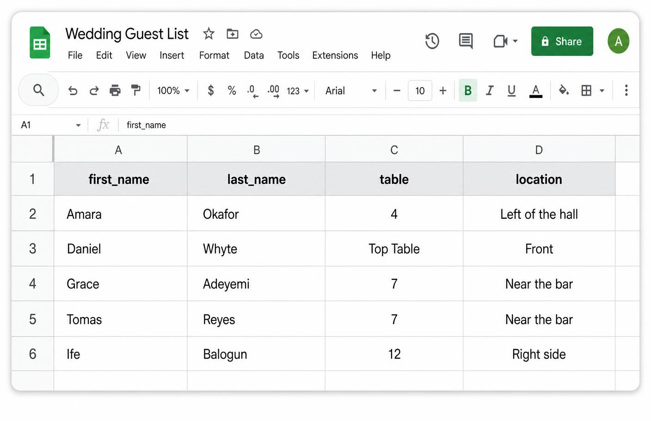Open the File menu
Screen dimensions: 651x421
click(x=75, y=55)
